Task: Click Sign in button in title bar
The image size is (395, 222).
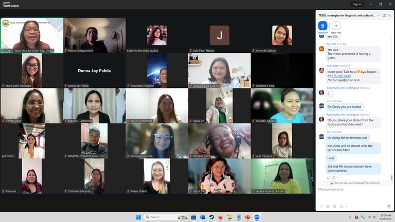Action: click(x=357, y=4)
